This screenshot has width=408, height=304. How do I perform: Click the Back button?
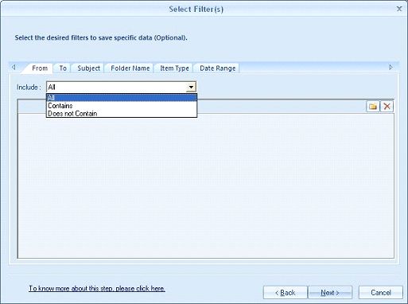coord(285,293)
